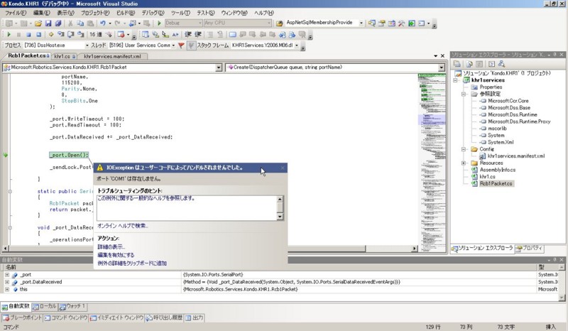Click the Open File folder icon
This screenshot has width=568, height=331.
coord(38,23)
